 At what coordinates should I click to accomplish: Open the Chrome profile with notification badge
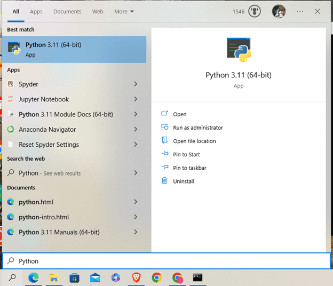177,277
